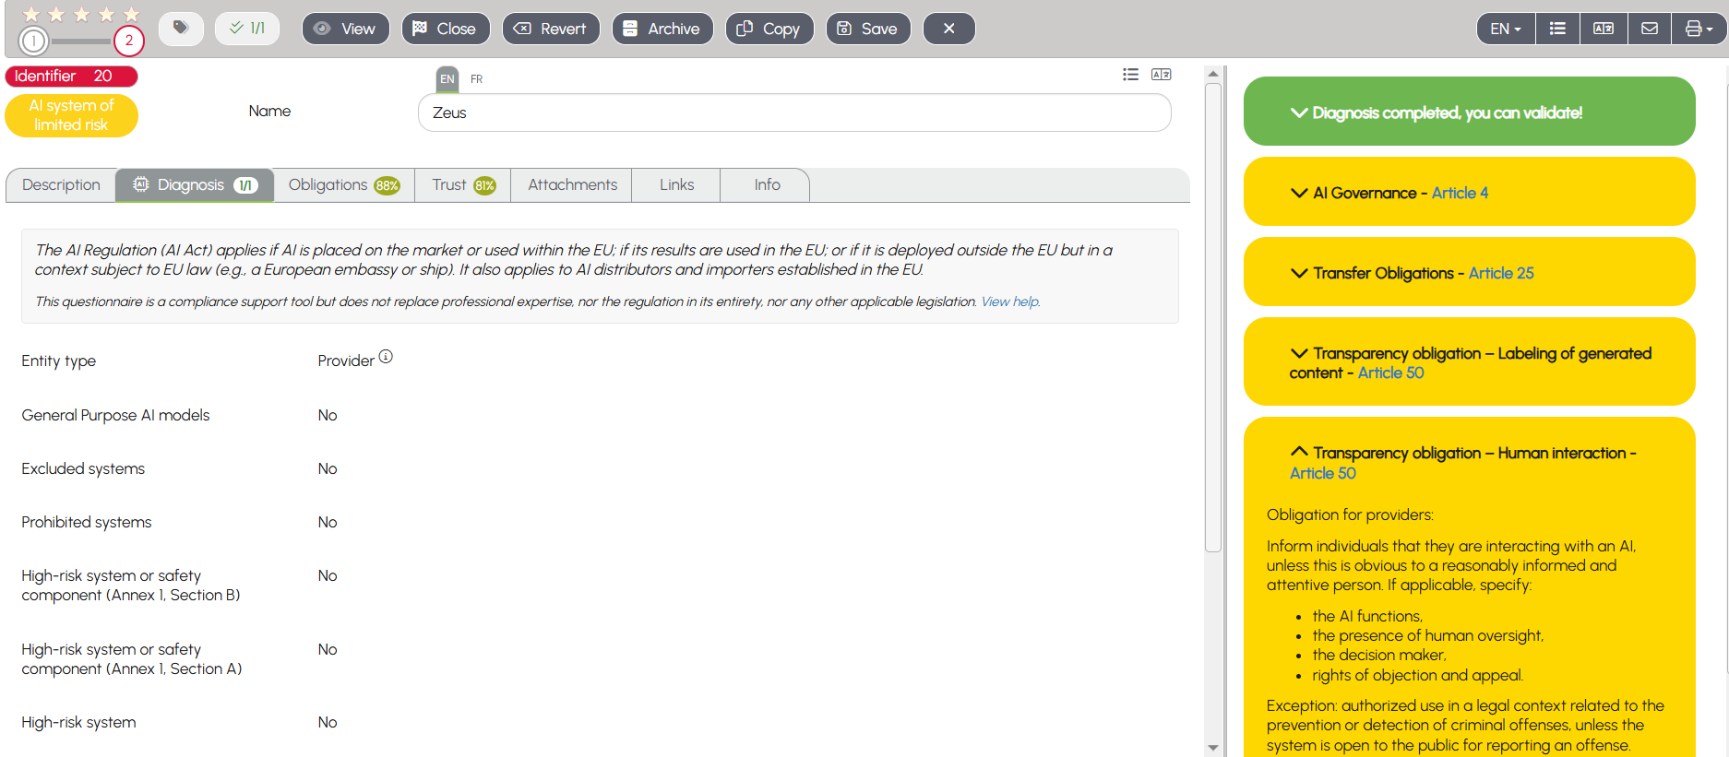The height and width of the screenshot is (757, 1729).
Task: Click the list icon above the Name field
Action: coord(1130,75)
